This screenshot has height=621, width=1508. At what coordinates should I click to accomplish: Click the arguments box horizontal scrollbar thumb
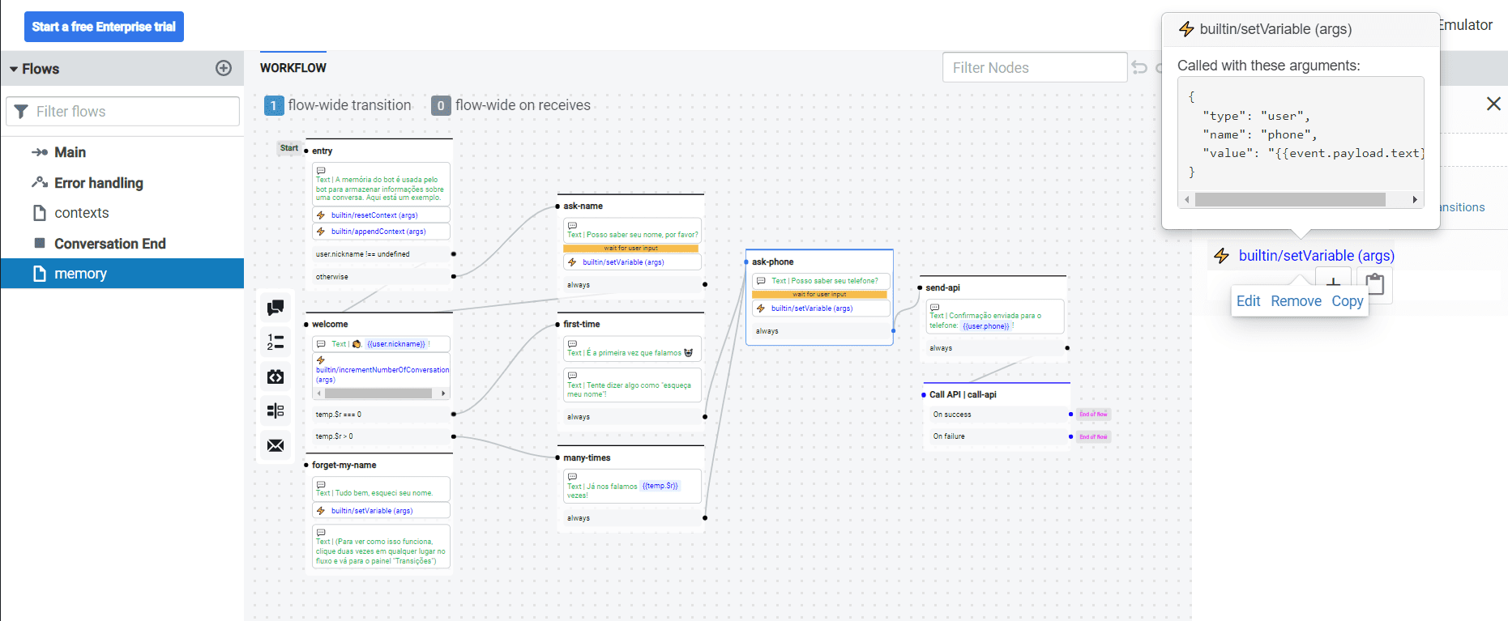pos(1290,199)
